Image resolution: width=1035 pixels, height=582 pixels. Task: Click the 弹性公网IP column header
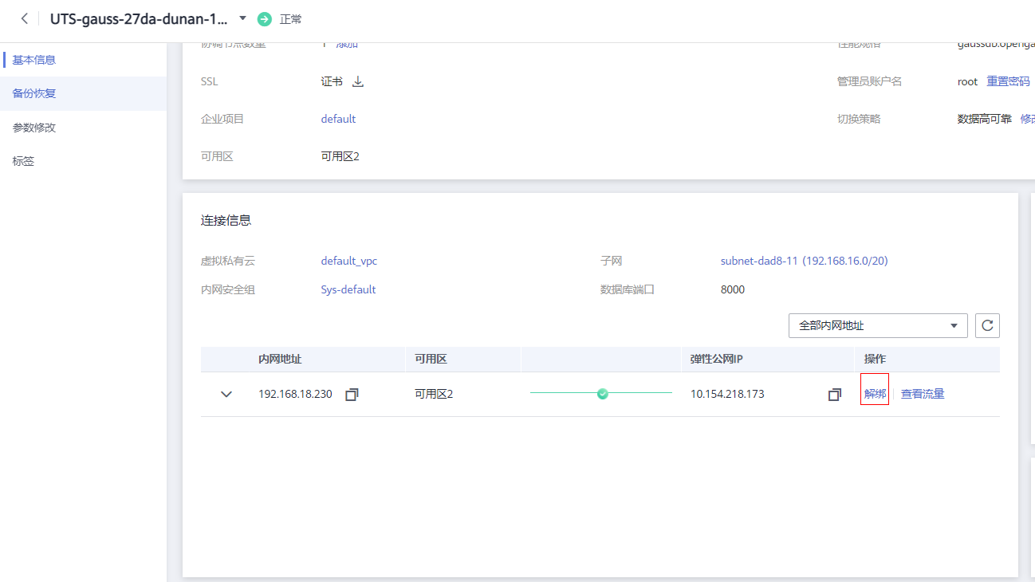(717, 359)
